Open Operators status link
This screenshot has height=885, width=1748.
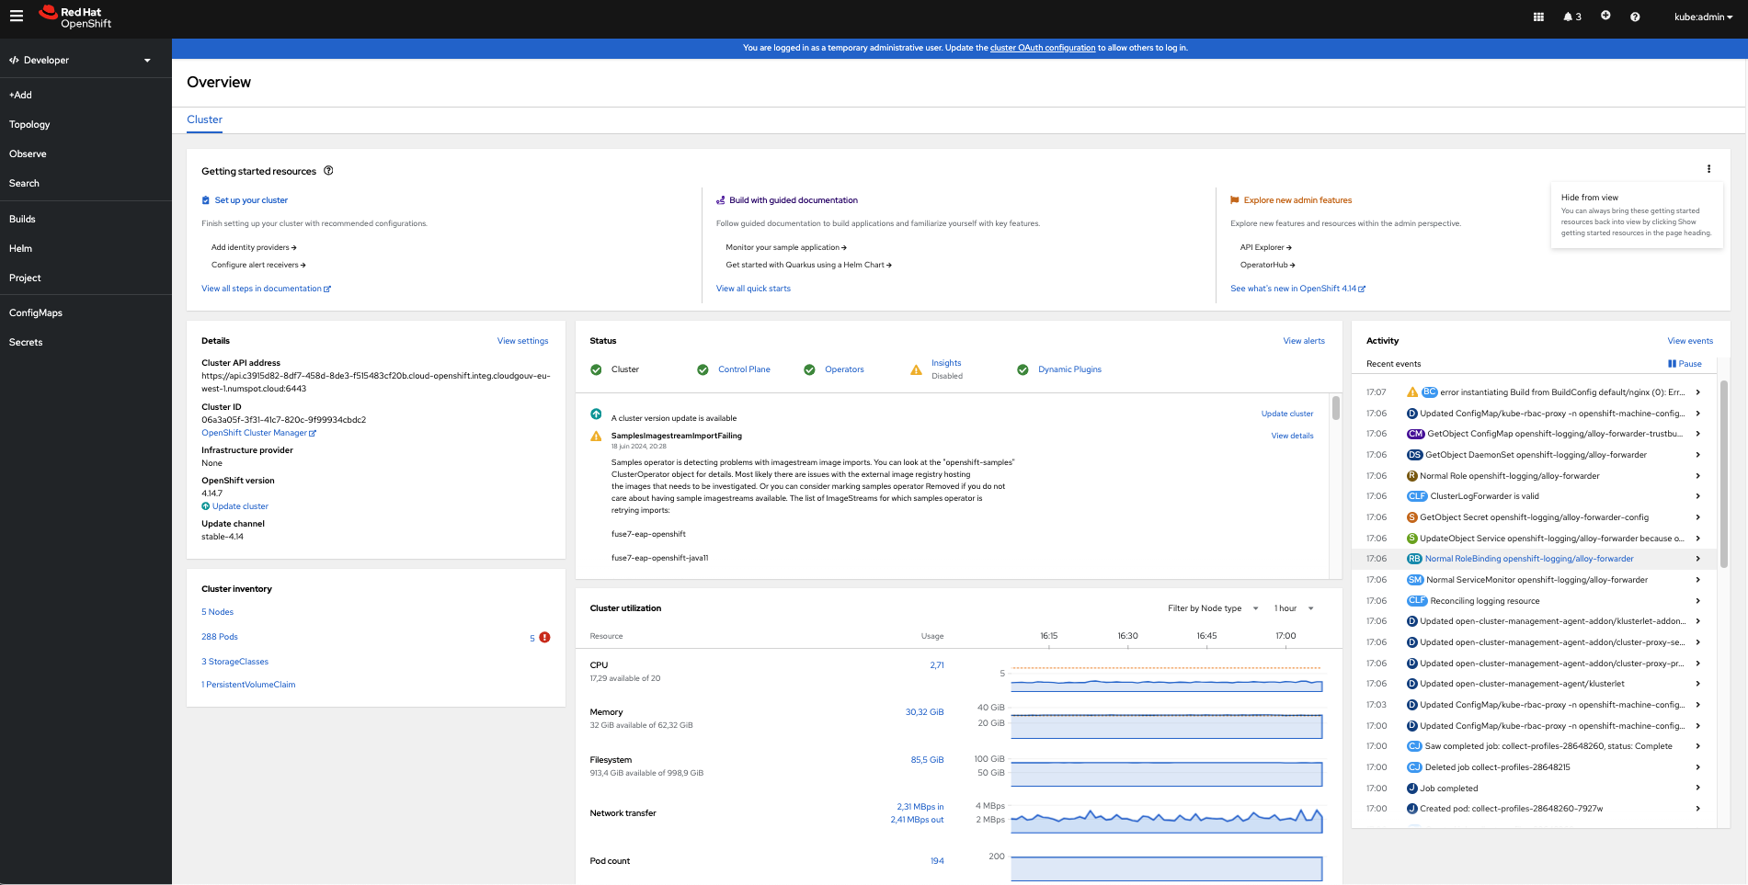(x=844, y=369)
